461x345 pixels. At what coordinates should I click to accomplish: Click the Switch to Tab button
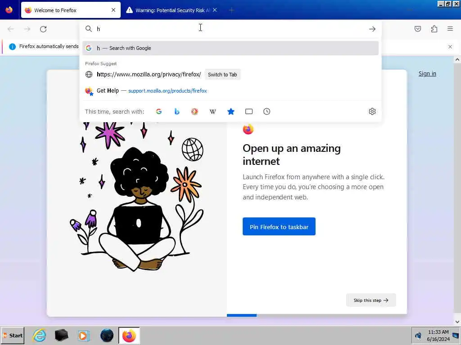(222, 75)
